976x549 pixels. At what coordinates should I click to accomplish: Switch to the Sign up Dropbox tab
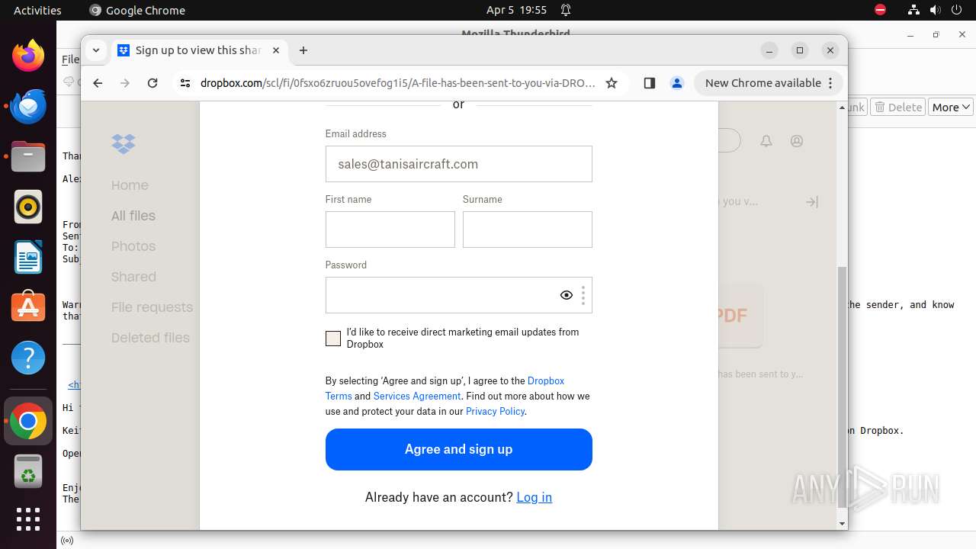(200, 50)
